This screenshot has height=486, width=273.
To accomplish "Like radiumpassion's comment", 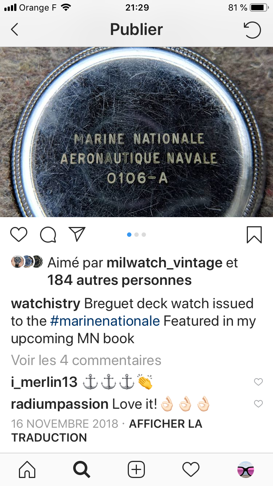I will point(258,404).
